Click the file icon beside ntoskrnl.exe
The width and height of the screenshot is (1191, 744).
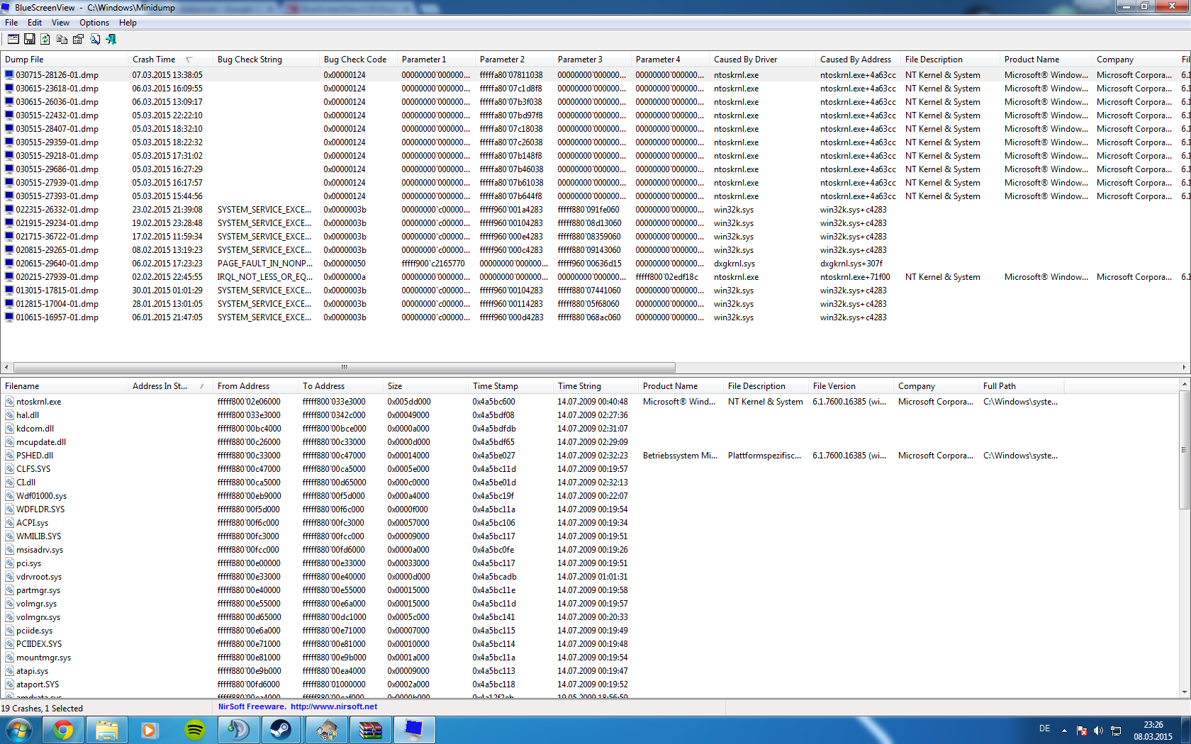[x=9, y=401]
